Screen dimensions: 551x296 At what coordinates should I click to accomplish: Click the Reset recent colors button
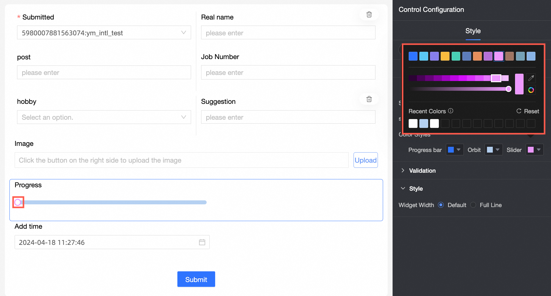528,111
